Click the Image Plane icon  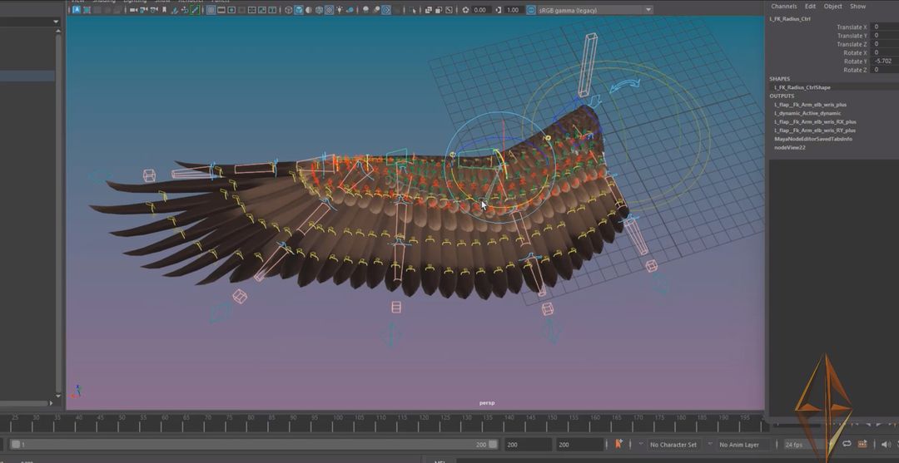coord(174,10)
